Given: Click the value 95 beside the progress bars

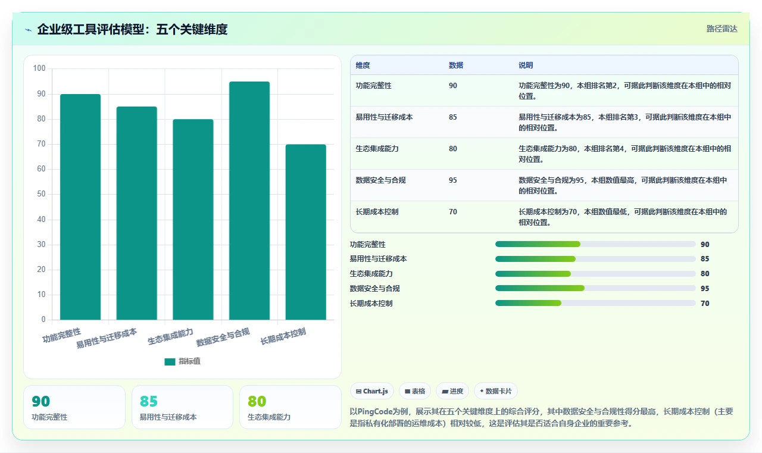Looking at the screenshot, I should (705, 288).
